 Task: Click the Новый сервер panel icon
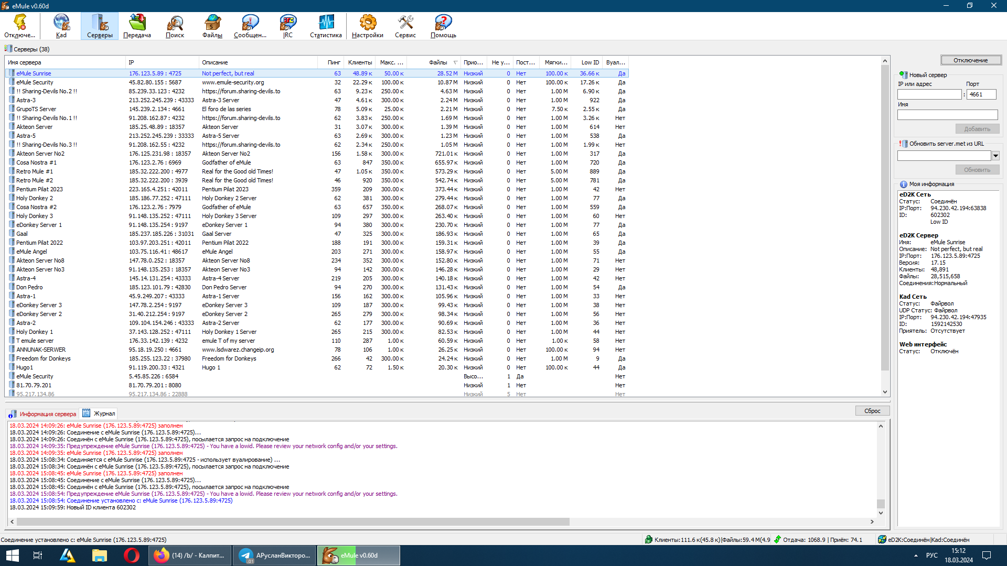click(x=903, y=75)
